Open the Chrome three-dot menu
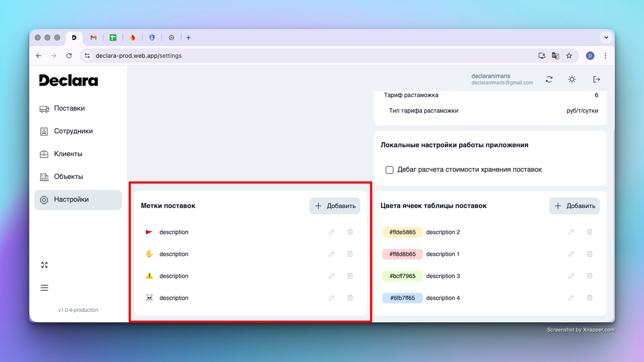 (x=605, y=56)
